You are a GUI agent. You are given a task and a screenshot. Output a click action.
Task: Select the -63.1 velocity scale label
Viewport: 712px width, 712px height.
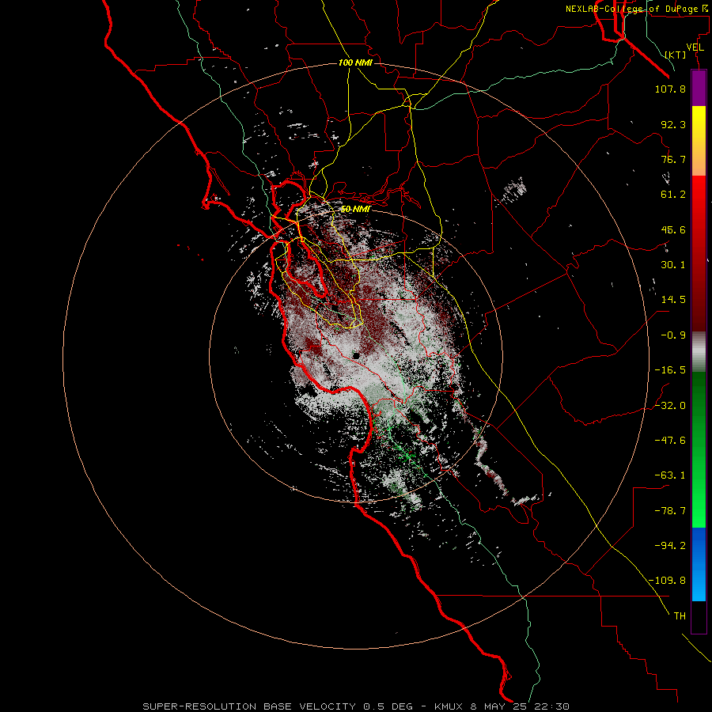[x=670, y=475]
